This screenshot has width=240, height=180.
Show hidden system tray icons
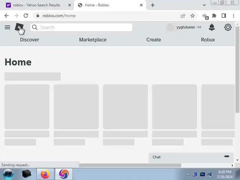click(188, 174)
